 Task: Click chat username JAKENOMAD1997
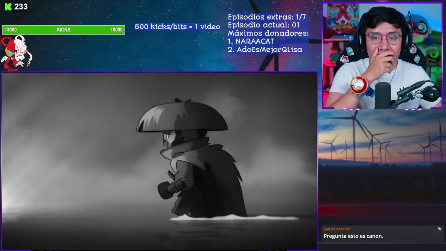click(x=337, y=229)
